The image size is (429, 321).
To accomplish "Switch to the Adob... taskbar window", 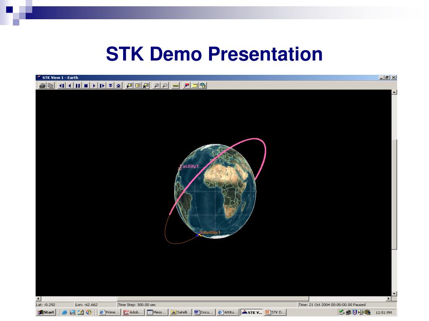I will tap(133, 312).
